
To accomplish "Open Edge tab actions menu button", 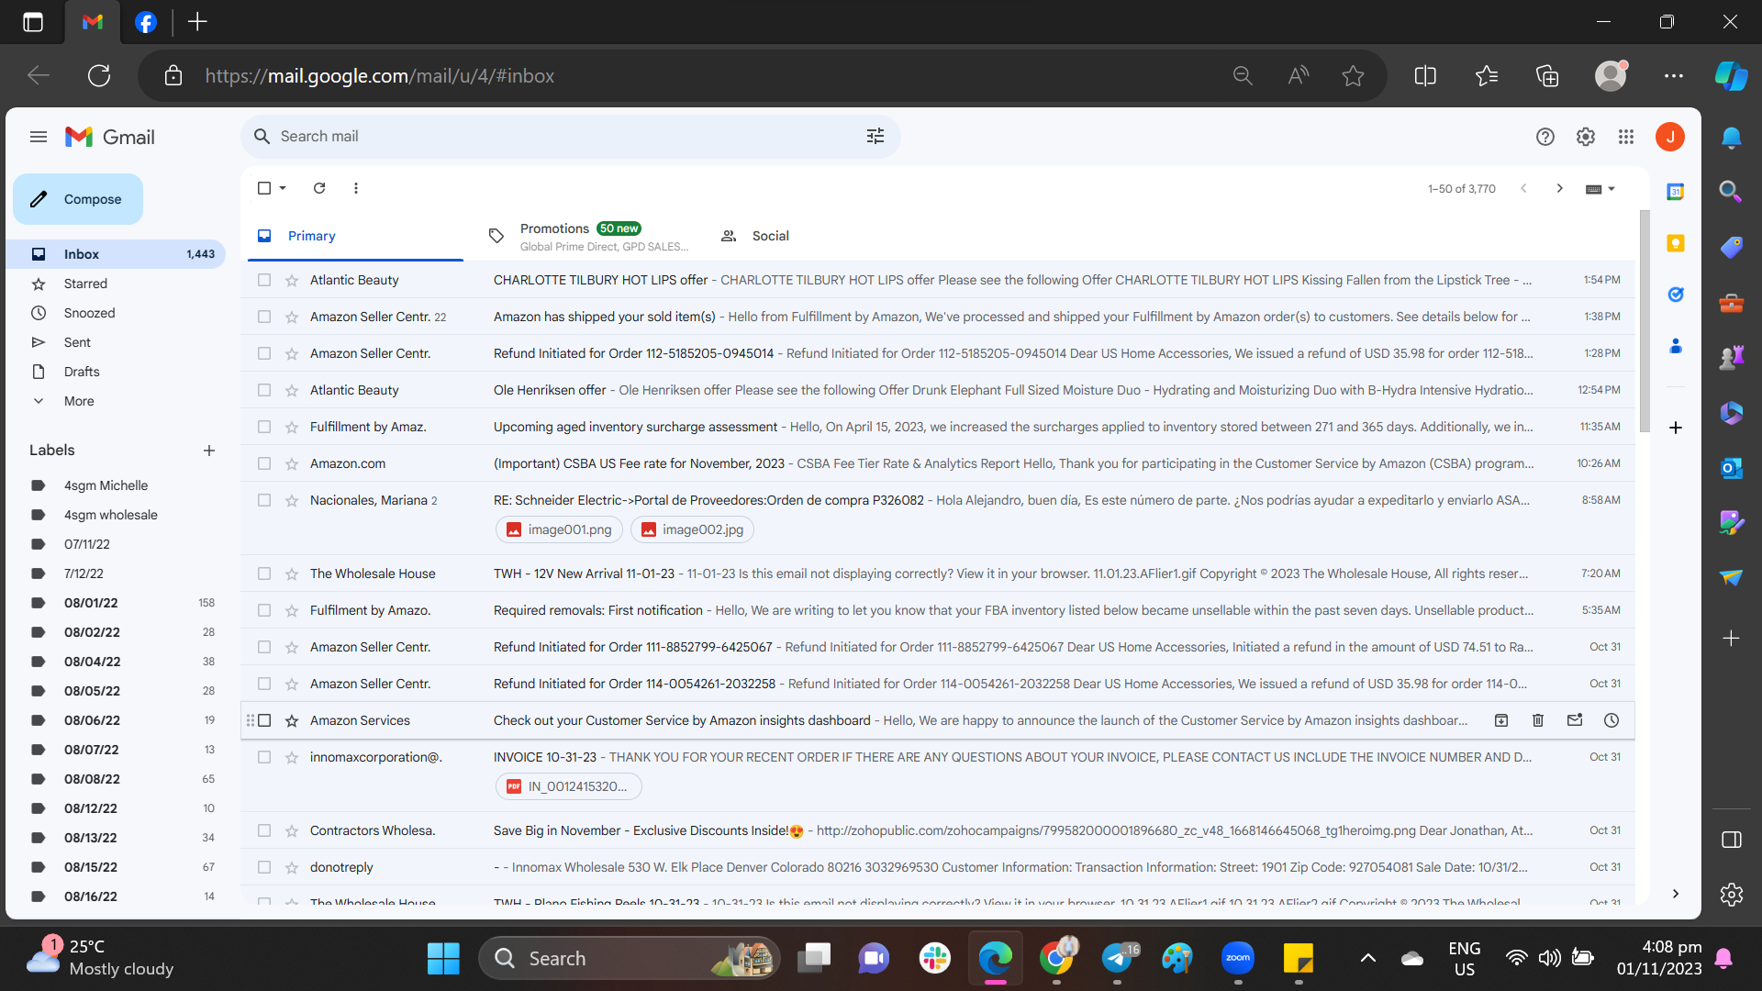I will [33, 22].
